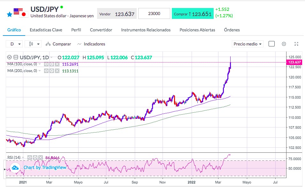
Task: Enter fullscreen chart mode
Action: [x=296, y=44]
